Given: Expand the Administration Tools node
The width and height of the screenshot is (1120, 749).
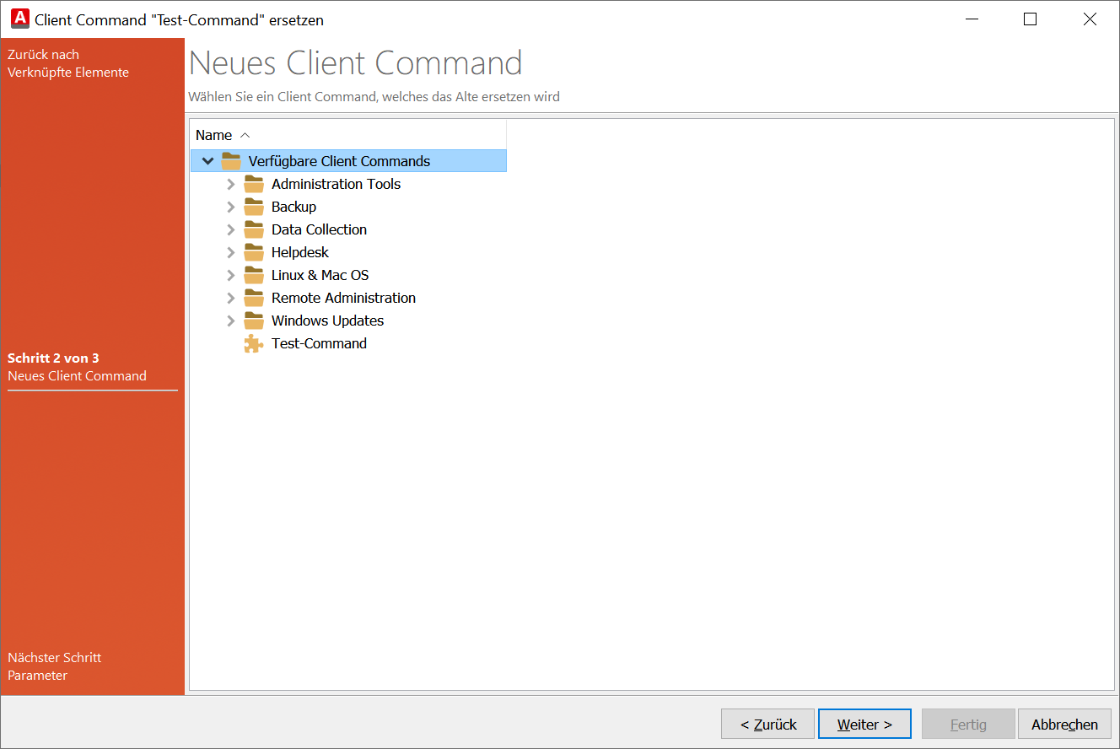Looking at the screenshot, I should pos(231,183).
